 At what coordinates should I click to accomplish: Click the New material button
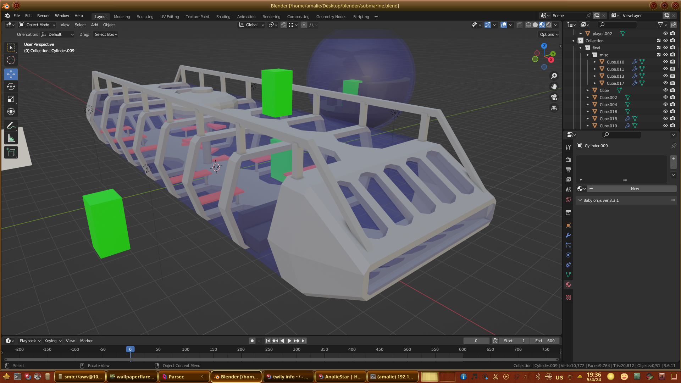(x=635, y=189)
